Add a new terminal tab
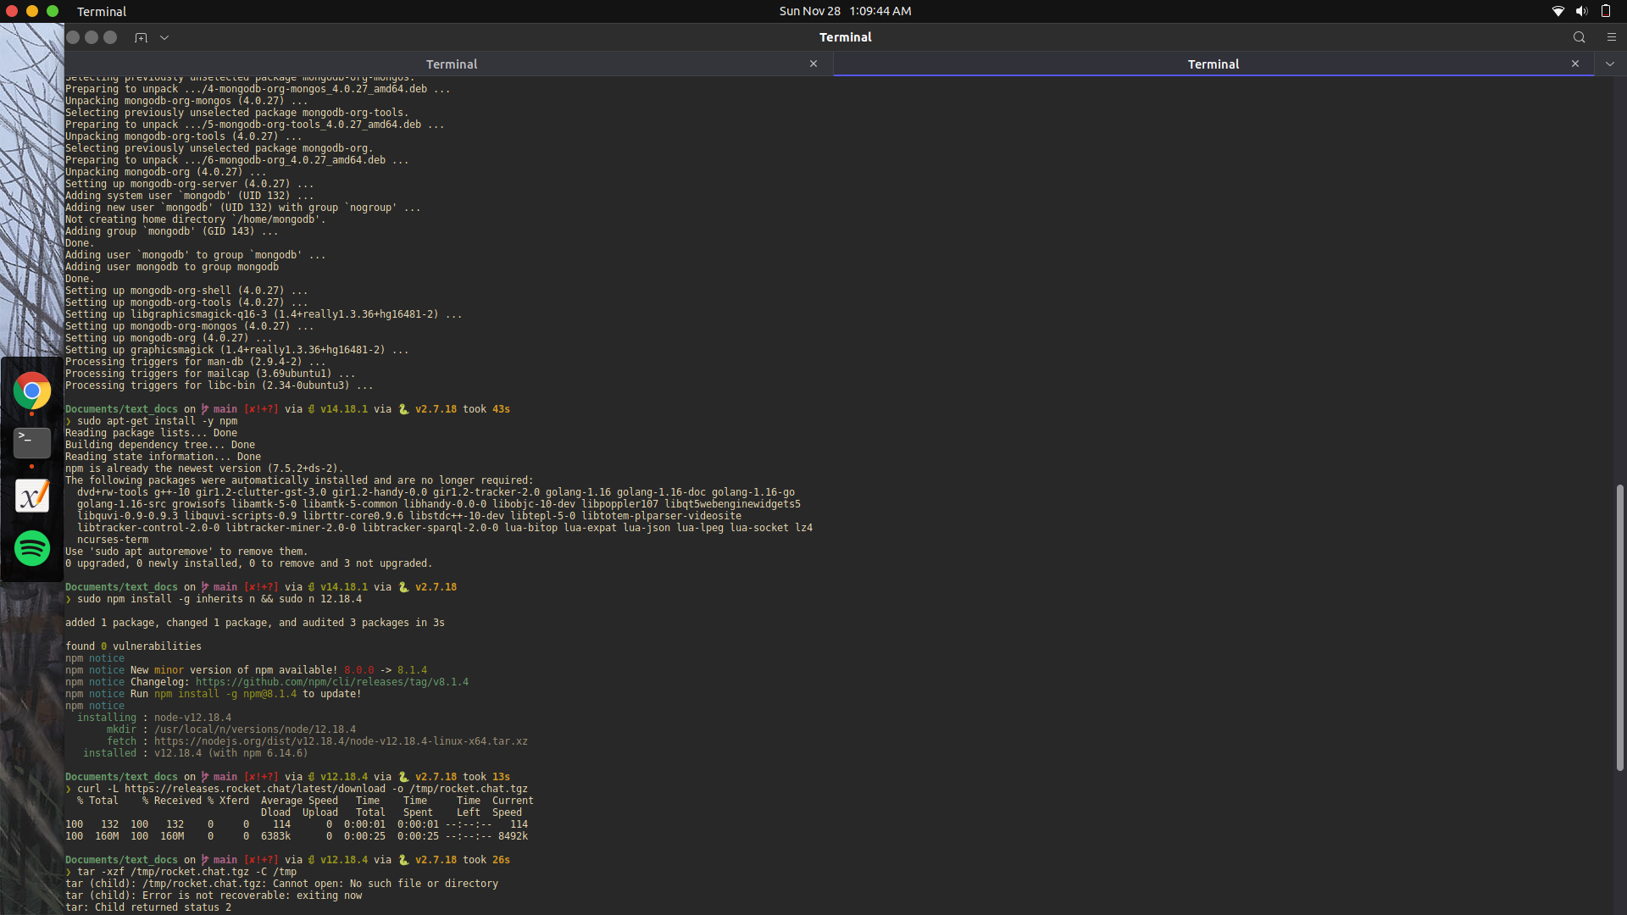This screenshot has width=1627, height=915. click(141, 37)
